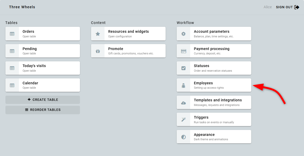Open the Appearance card
The width and height of the screenshot is (304, 156).
click(x=214, y=137)
